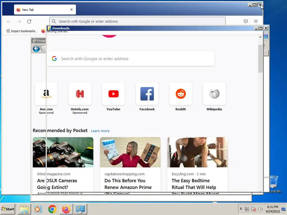This screenshot has width=287, height=215.
Task: Minimize the Downloads window
Action: (256, 28)
